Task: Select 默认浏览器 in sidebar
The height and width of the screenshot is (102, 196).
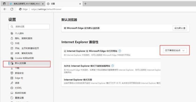Action: pos(20,63)
